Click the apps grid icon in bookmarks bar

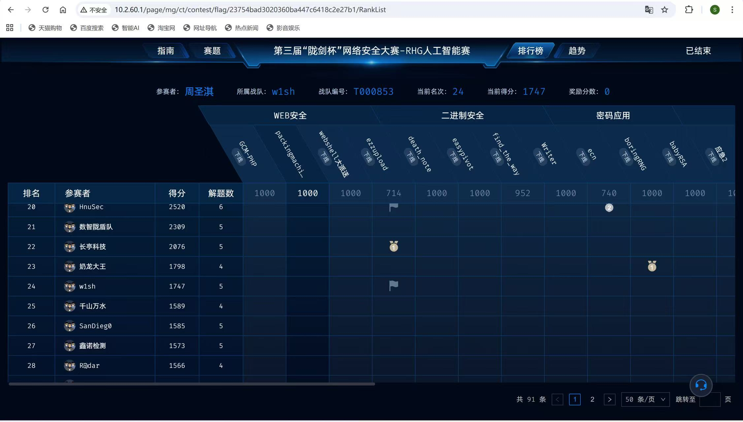pos(10,28)
